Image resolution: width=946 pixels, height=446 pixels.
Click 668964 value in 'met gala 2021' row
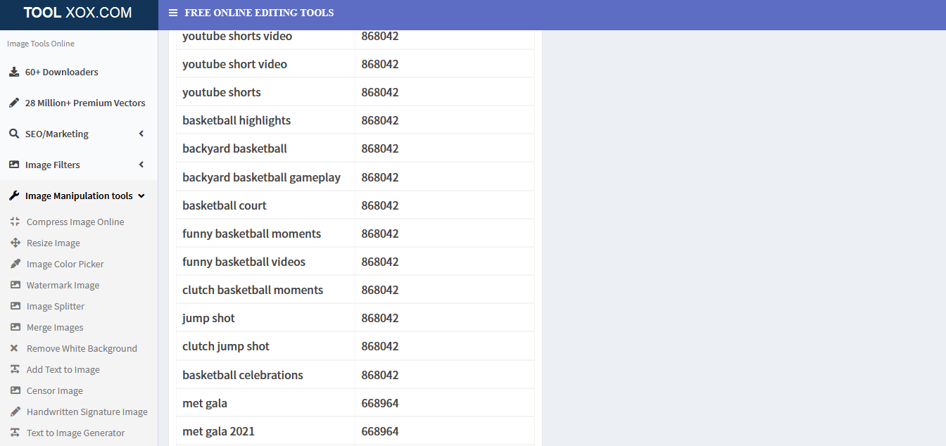pyautogui.click(x=380, y=431)
